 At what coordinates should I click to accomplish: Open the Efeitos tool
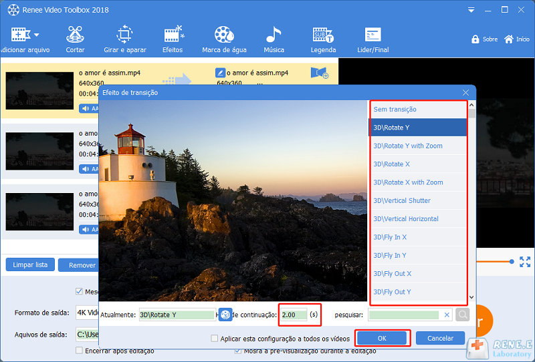(x=173, y=40)
